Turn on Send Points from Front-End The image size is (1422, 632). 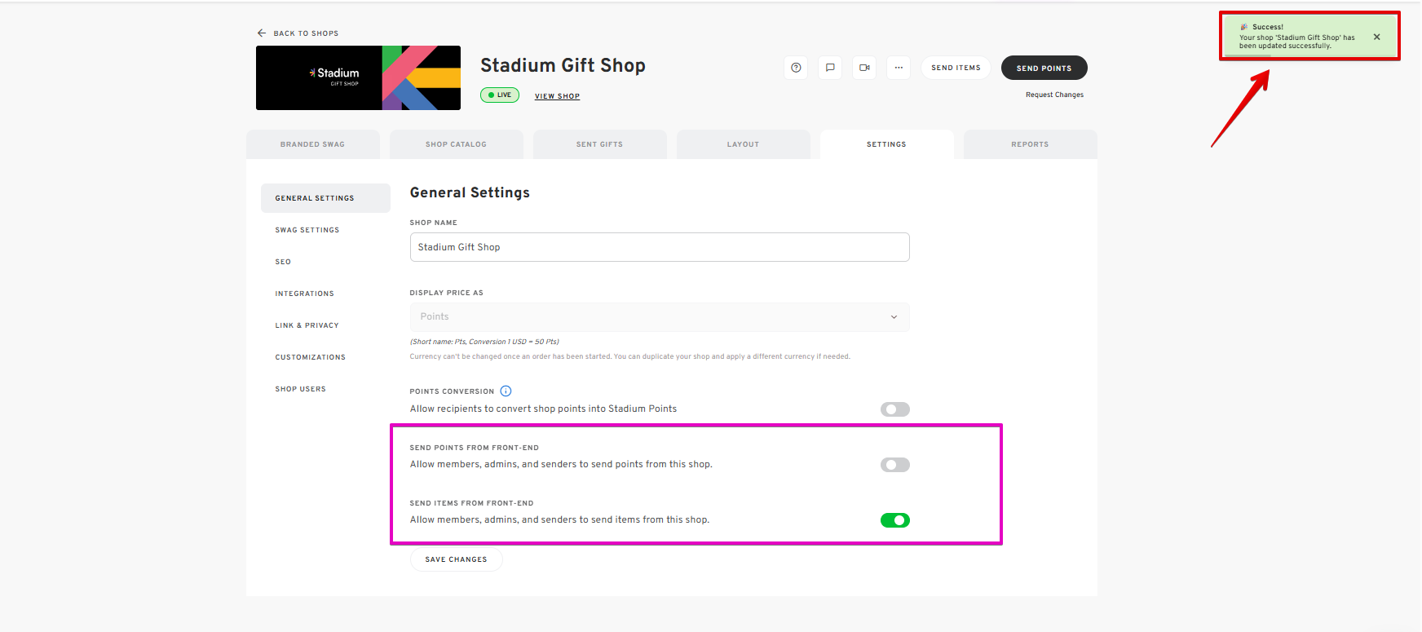coord(894,465)
